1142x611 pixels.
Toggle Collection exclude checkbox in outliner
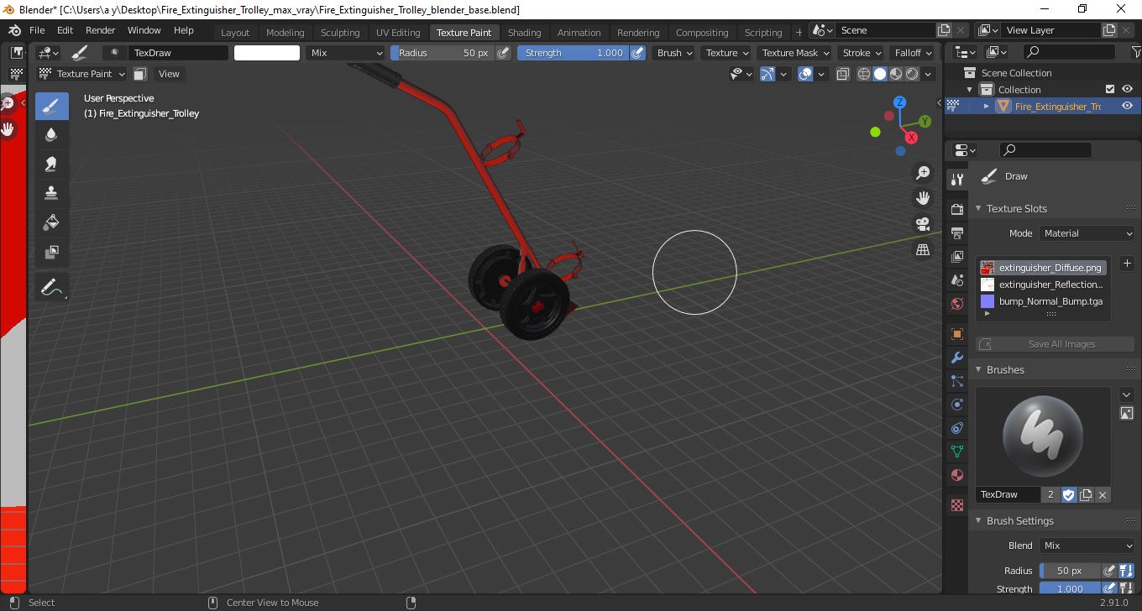click(1110, 89)
